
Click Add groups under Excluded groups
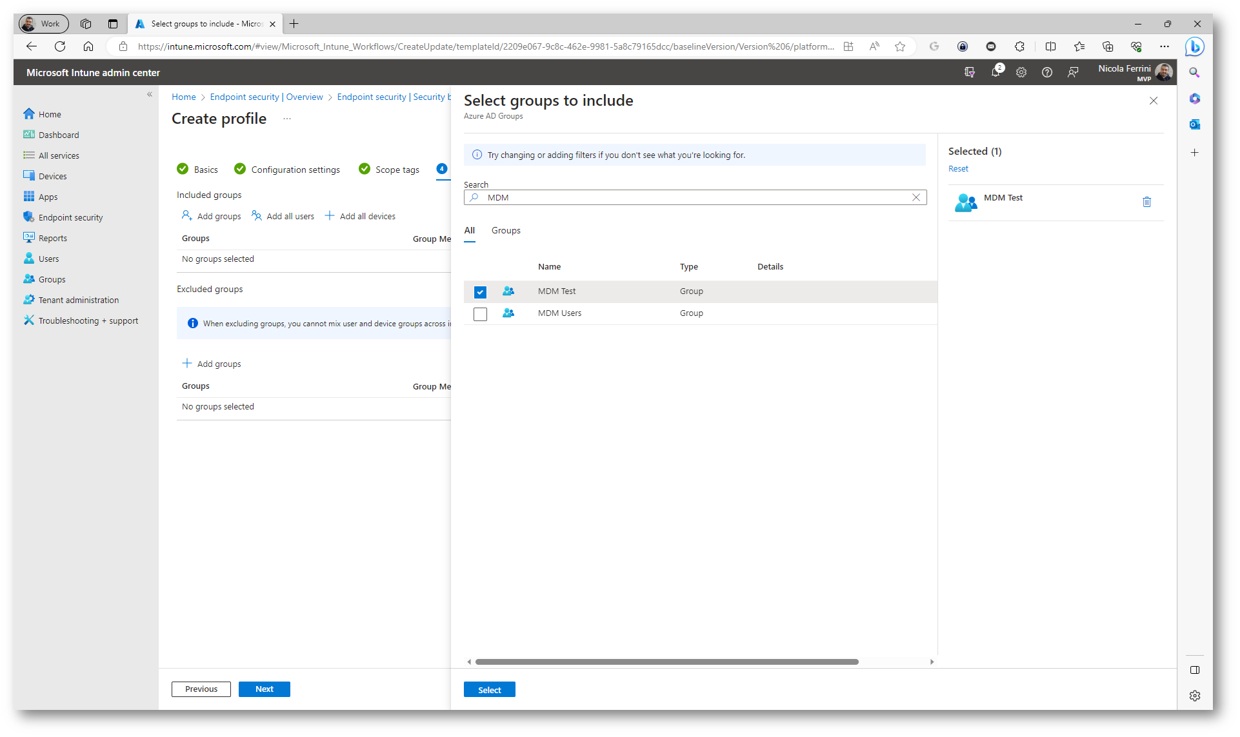(212, 364)
